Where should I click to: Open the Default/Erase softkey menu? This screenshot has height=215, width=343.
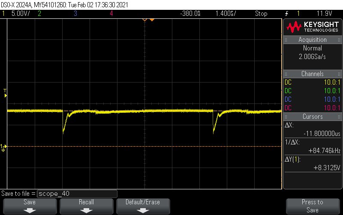(x=143, y=206)
